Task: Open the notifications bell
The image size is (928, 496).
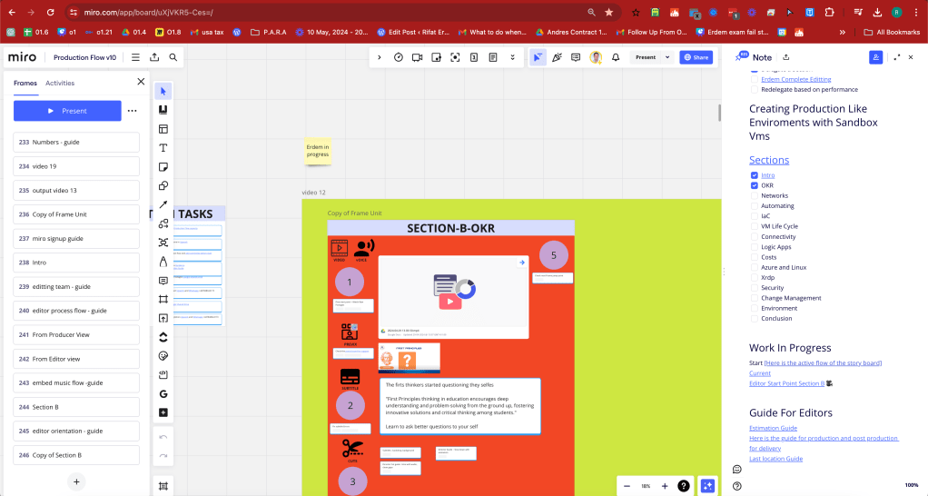Action: coord(616,57)
